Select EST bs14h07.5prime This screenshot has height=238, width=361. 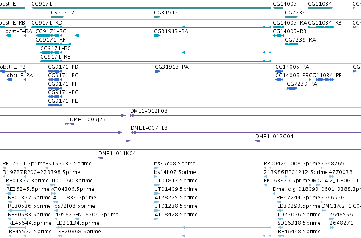click(156, 176)
